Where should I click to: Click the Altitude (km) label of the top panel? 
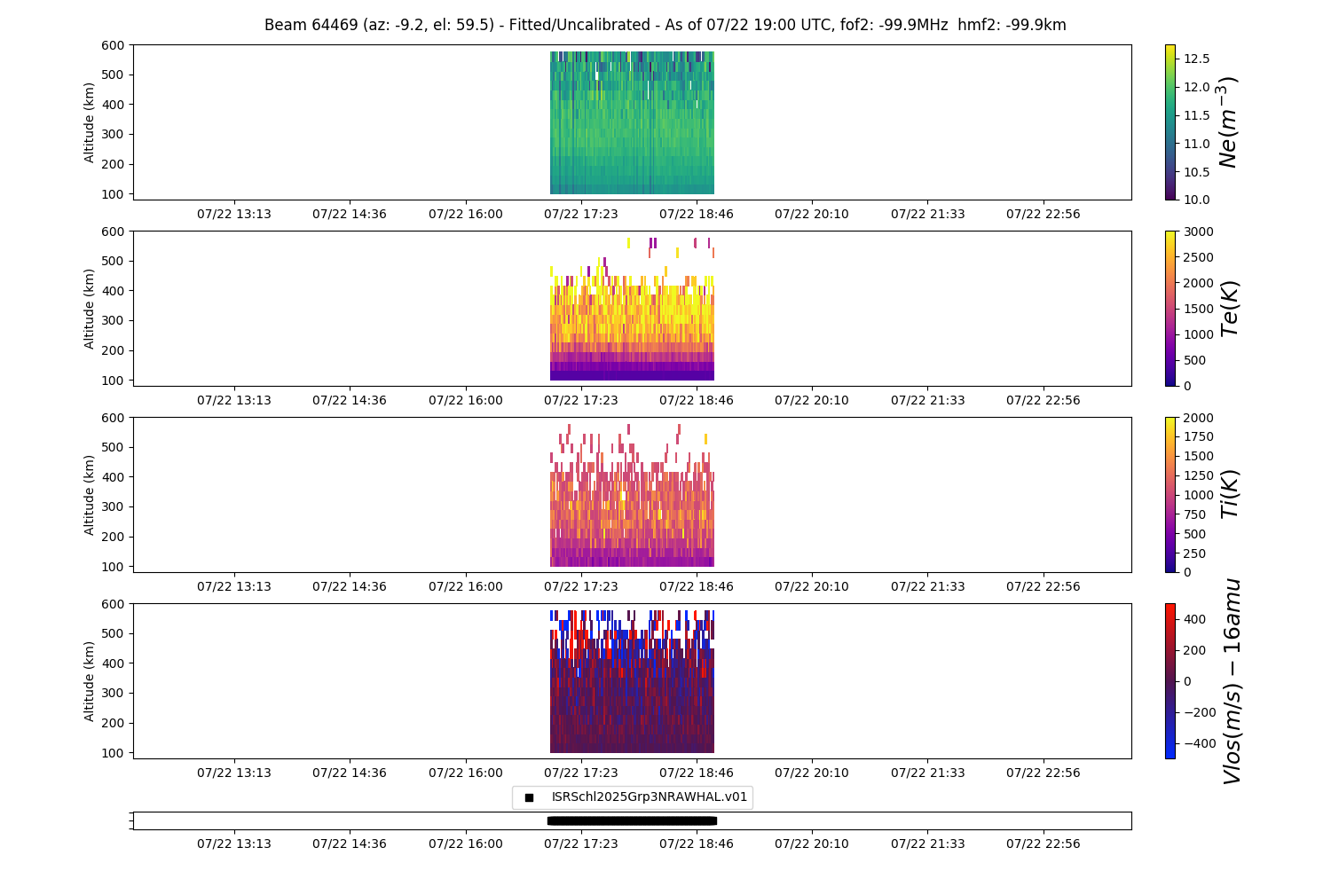pyautogui.click(x=90, y=122)
